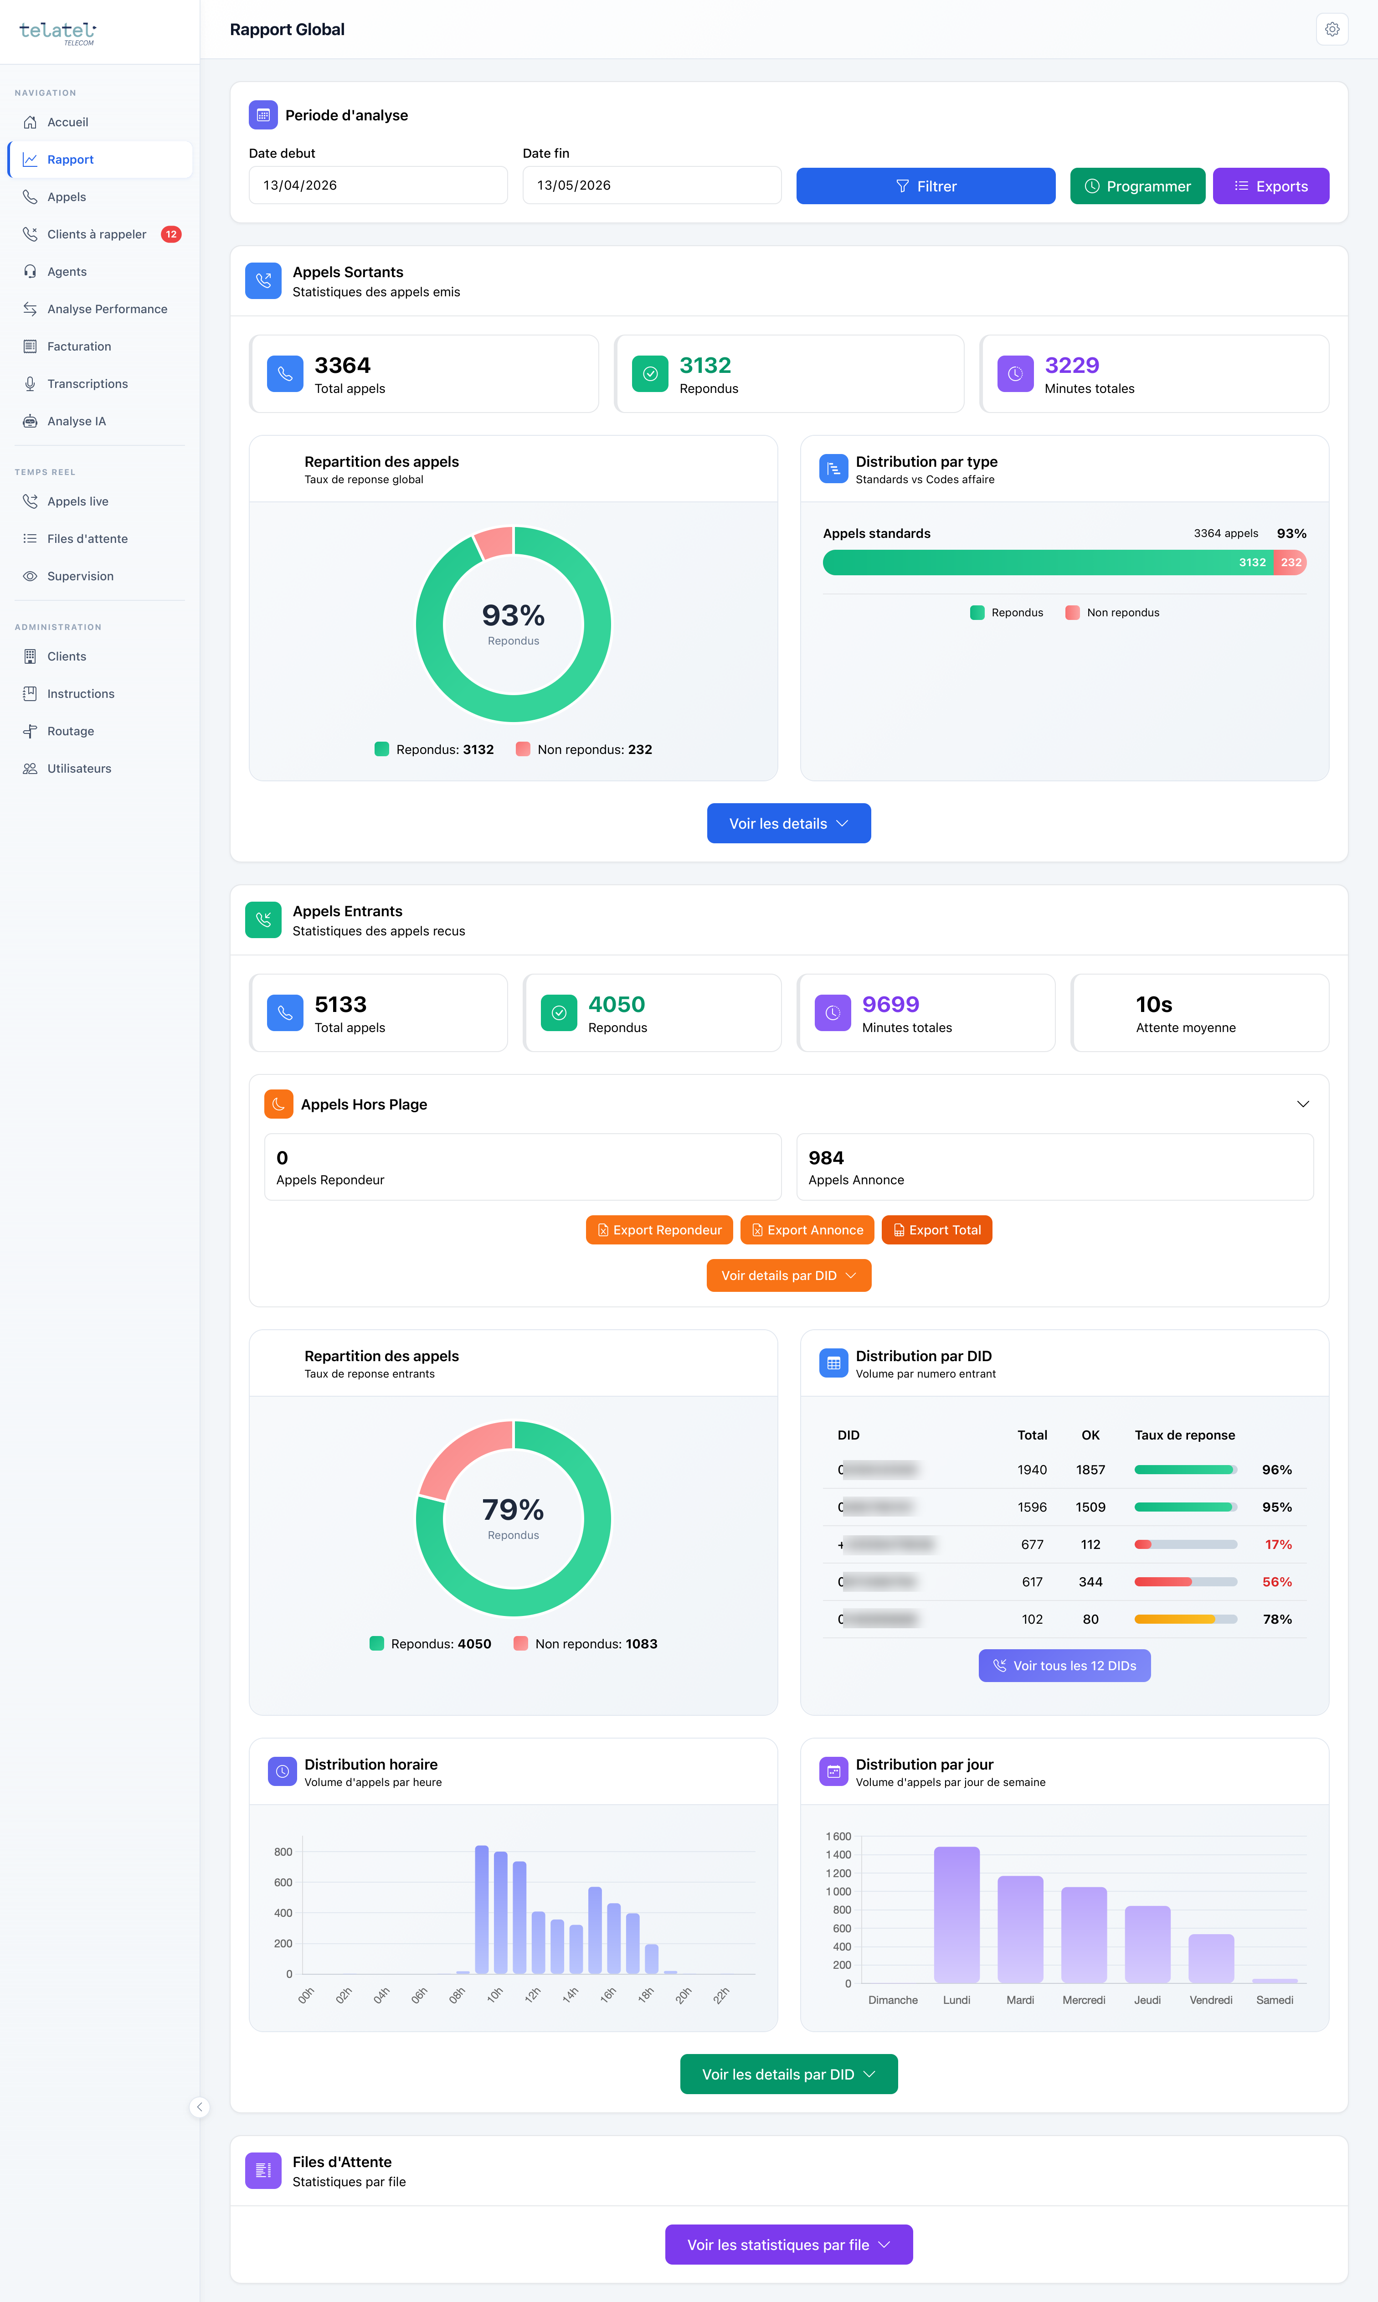Click the Distribution par type icon
This screenshot has width=1378, height=2302.
(833, 469)
